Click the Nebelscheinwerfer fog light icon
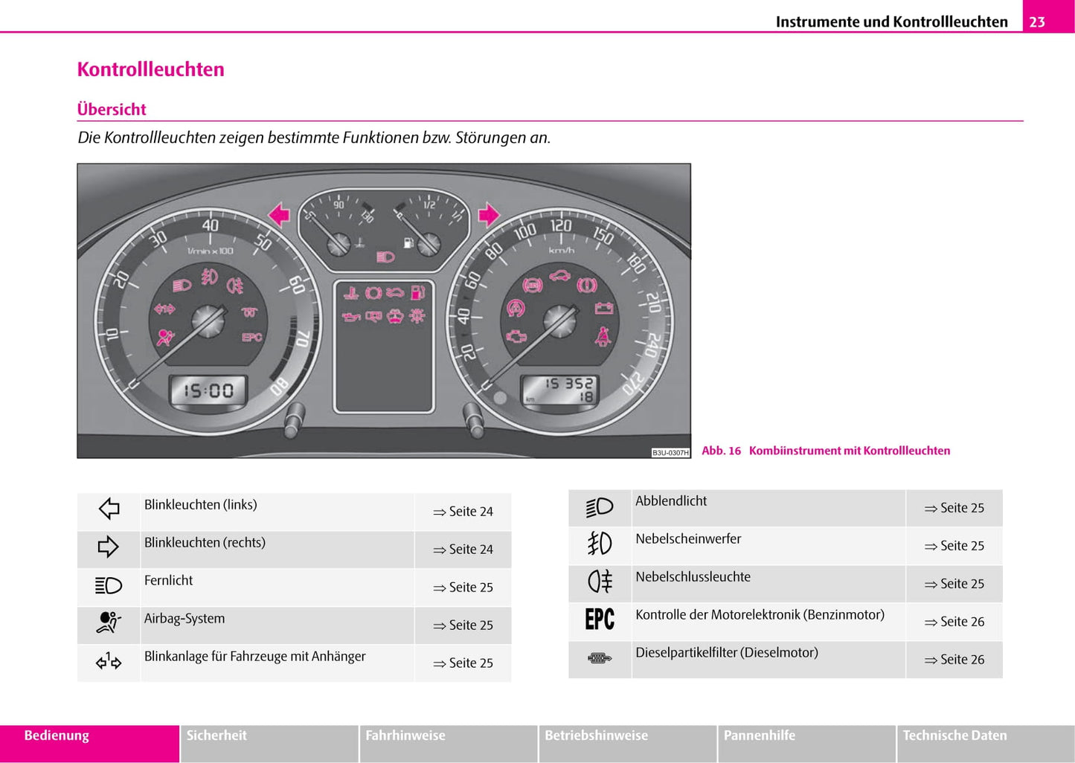Viewport: 1075px width, 763px height. [600, 544]
